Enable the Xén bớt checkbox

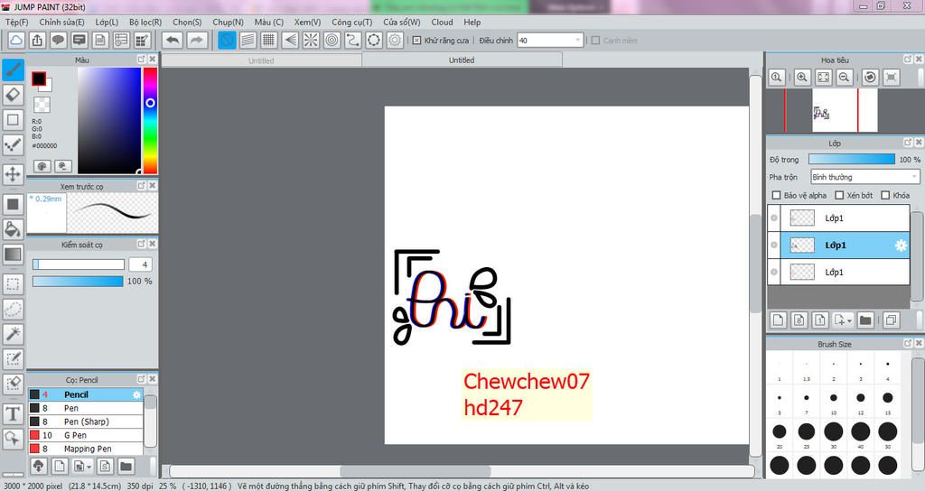[x=839, y=195]
